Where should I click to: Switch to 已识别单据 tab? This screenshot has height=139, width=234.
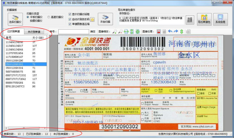tap(13, 31)
